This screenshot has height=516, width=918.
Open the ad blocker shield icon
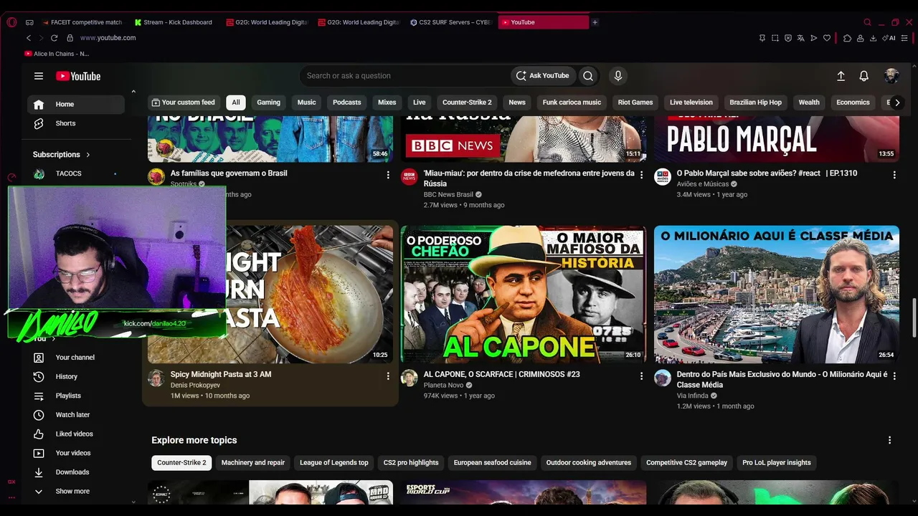(788, 38)
